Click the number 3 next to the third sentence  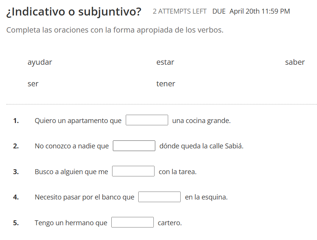click(x=15, y=171)
